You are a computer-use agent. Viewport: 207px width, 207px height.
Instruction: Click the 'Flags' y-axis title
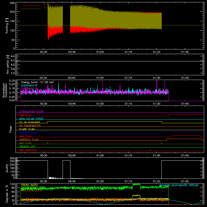point(10,129)
